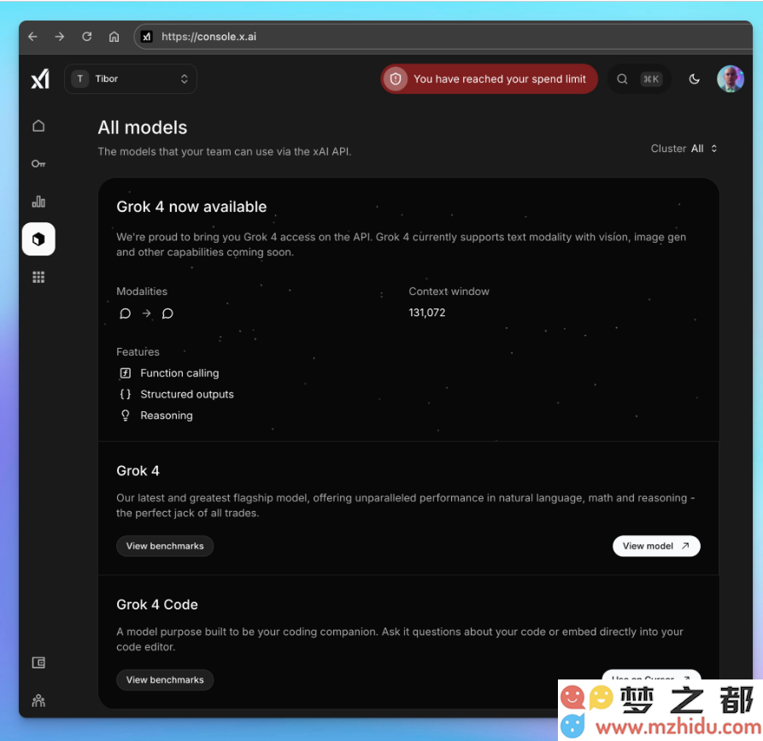Image resolution: width=763 pixels, height=741 pixels.
Task: Click the All models page heading
Action: [x=143, y=127]
